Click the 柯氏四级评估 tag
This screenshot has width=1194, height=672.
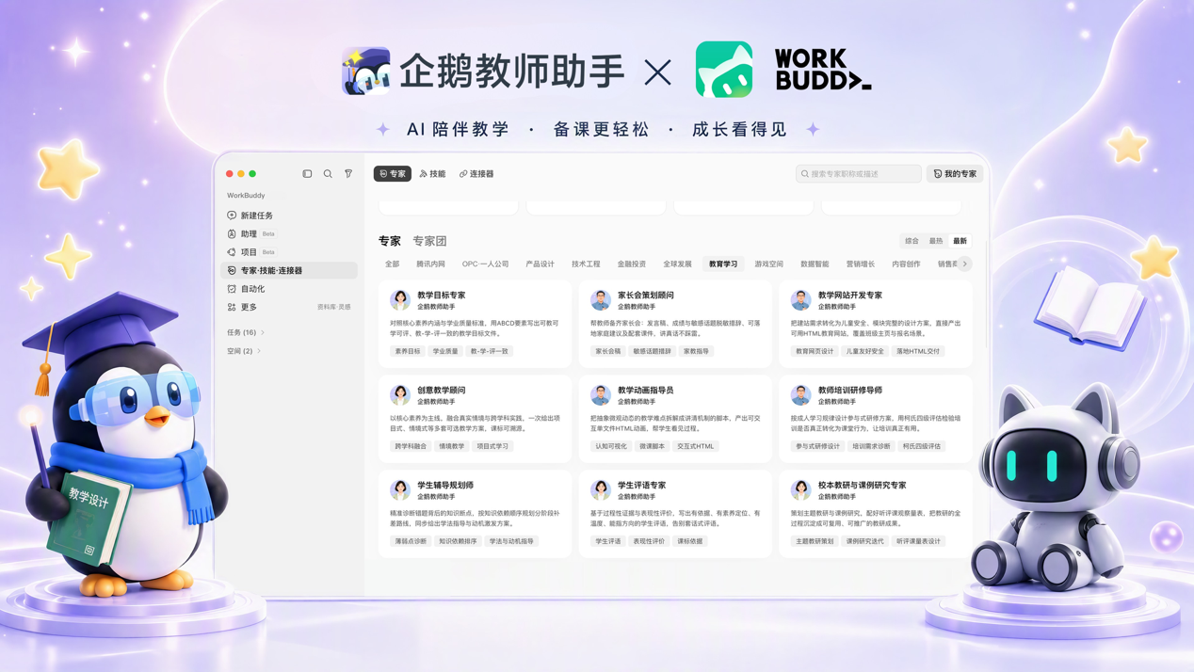(x=921, y=446)
